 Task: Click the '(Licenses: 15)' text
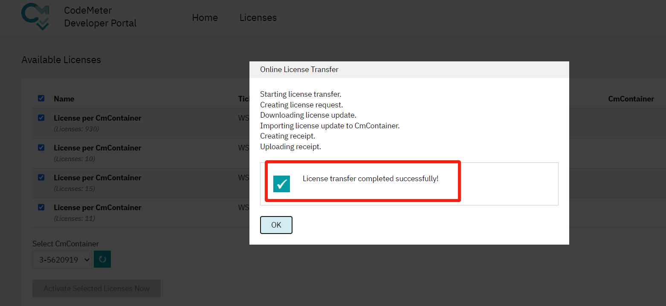tap(75, 188)
